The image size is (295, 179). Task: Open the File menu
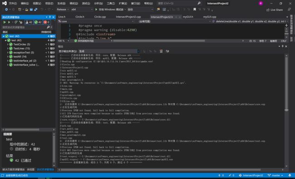13,3
